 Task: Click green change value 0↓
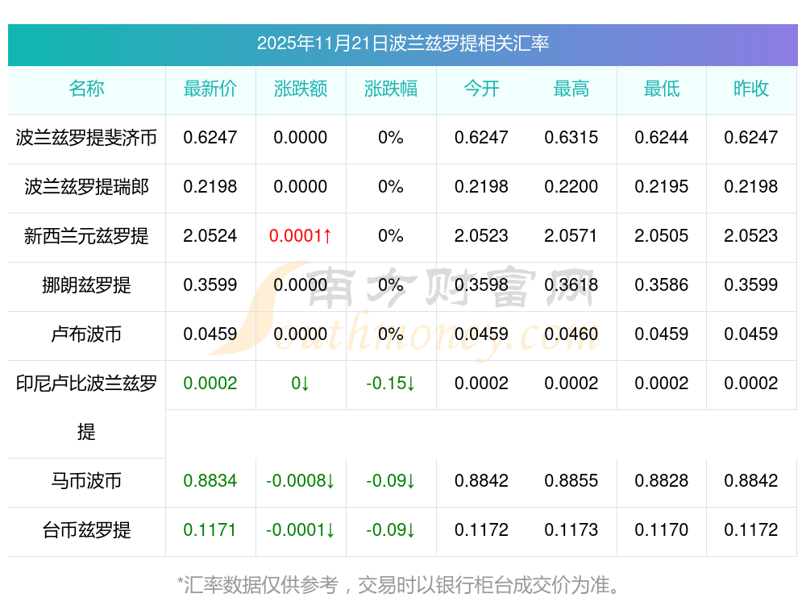coord(300,384)
